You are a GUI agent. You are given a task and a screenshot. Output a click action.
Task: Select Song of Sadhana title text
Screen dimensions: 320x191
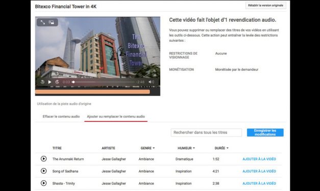[65, 171]
